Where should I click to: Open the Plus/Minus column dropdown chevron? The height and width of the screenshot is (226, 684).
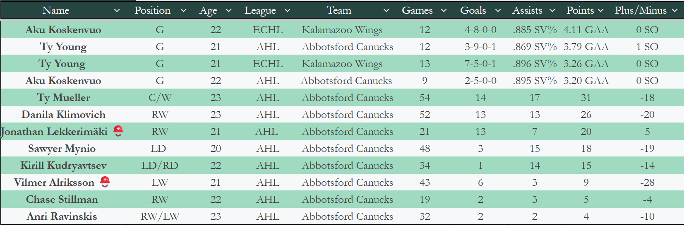(x=675, y=11)
